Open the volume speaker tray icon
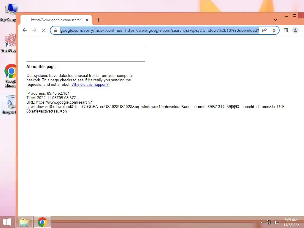 pyautogui.click(x=276, y=222)
